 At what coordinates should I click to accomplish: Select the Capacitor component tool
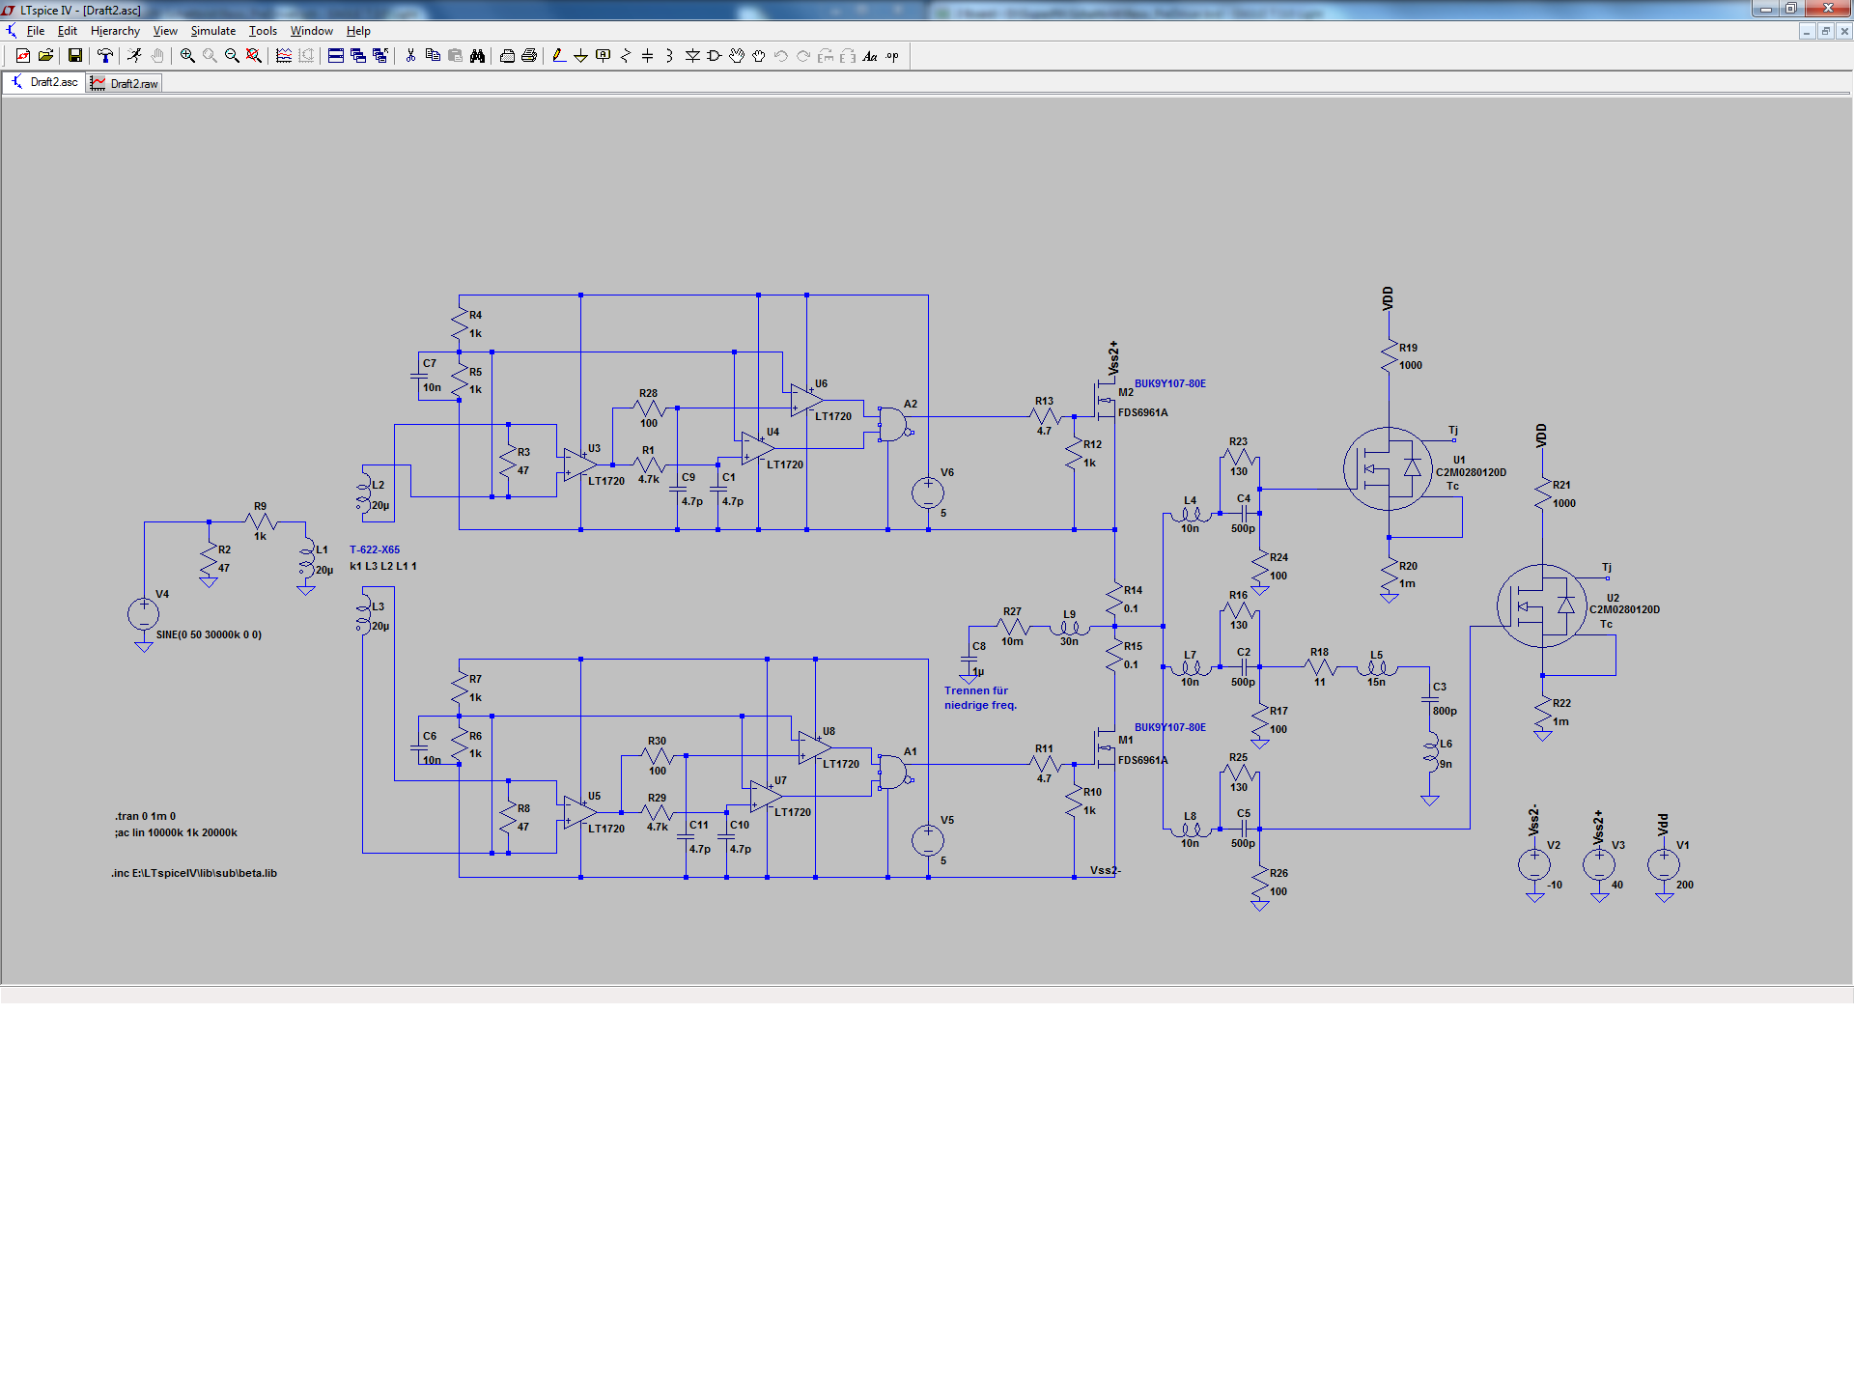[648, 56]
